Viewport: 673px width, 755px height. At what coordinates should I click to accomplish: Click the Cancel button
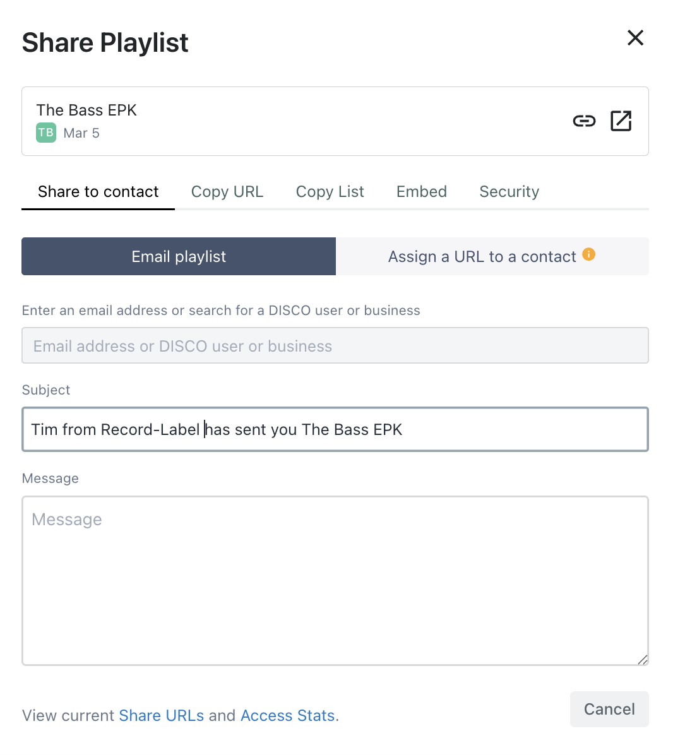pyautogui.click(x=609, y=710)
